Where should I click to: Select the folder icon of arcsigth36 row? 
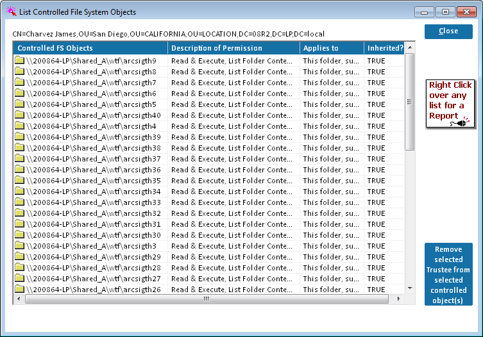[19, 170]
